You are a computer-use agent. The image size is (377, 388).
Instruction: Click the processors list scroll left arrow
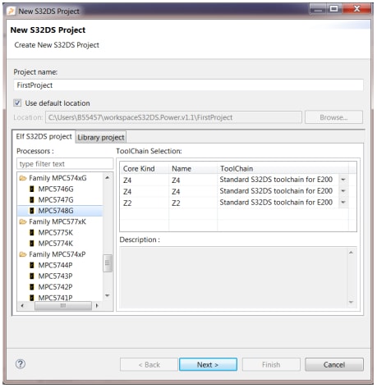click(22, 306)
